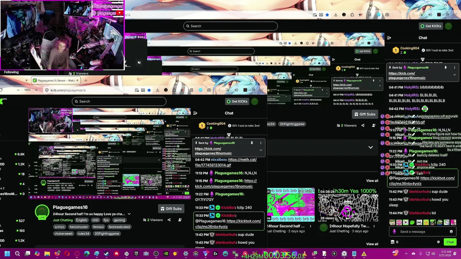Focus the topmost Kick Search field

tap(230, 26)
